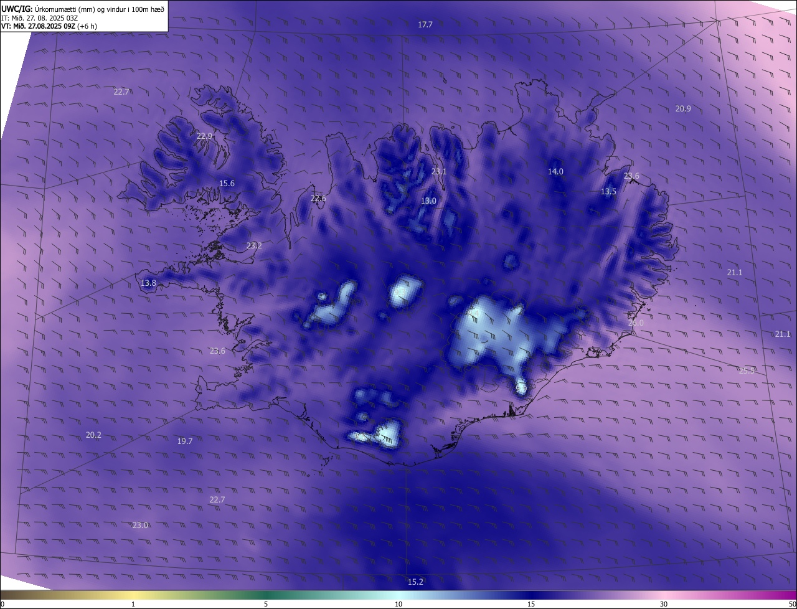Select the 13.5 value label
Screen dimensions: 797x609
pos(608,192)
